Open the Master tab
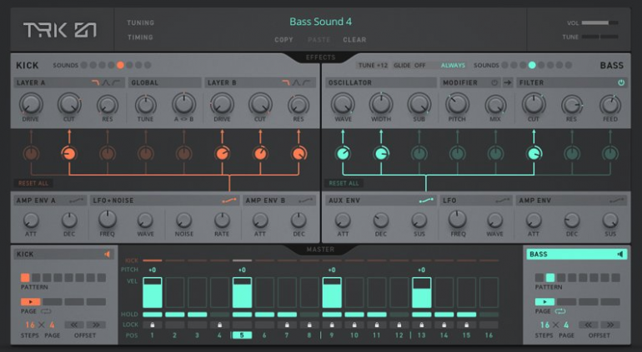Screen dimensions: 642x352 (x=320, y=250)
